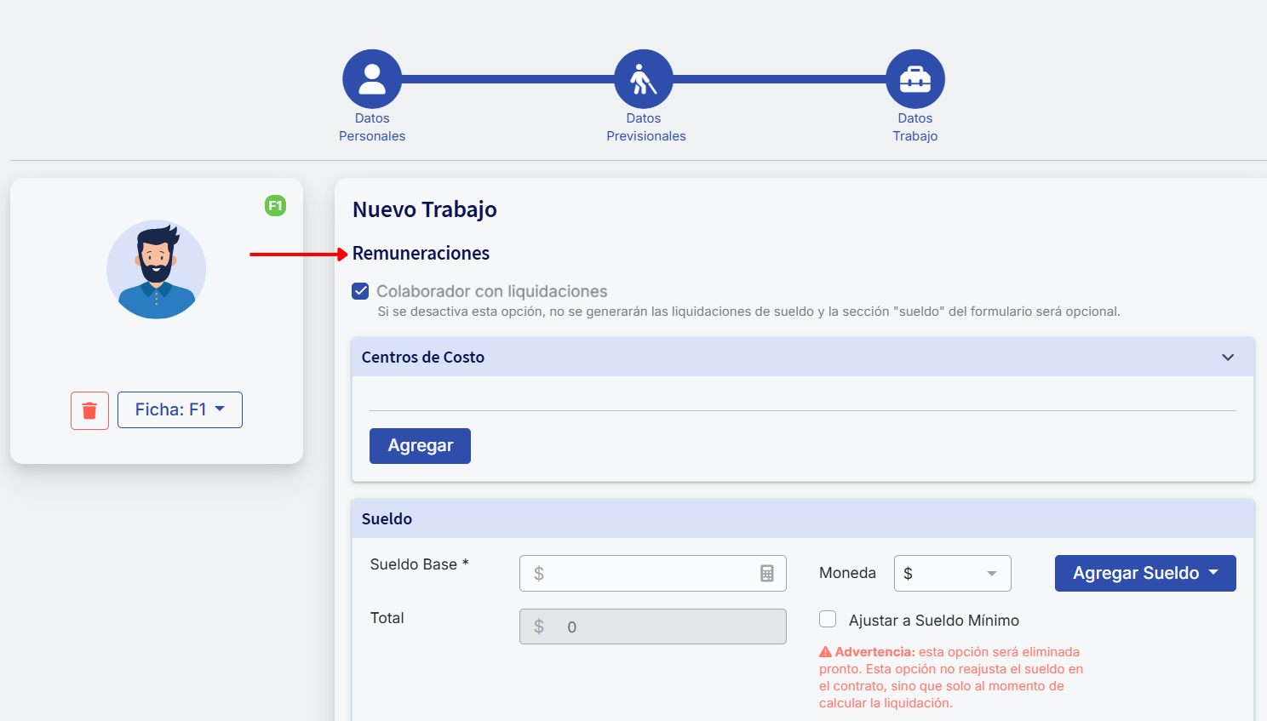Enable Ajustar a Sueldo Mínimo
This screenshot has height=721, width=1267.
(x=827, y=619)
